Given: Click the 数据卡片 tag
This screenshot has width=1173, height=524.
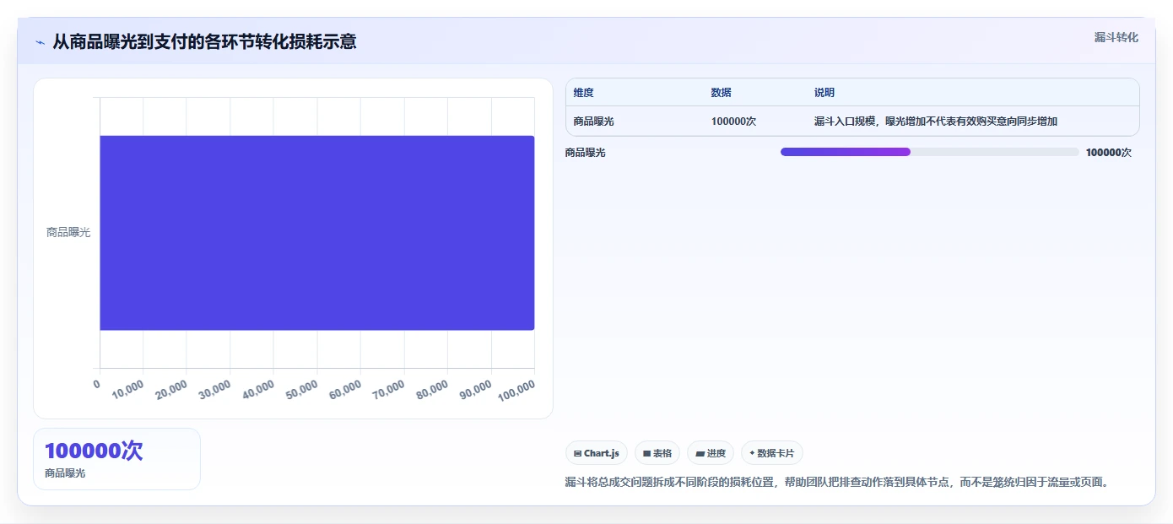Looking at the screenshot, I should coord(771,453).
